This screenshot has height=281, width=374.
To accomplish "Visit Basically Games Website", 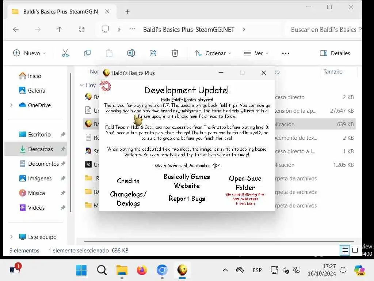I will click(187, 181).
